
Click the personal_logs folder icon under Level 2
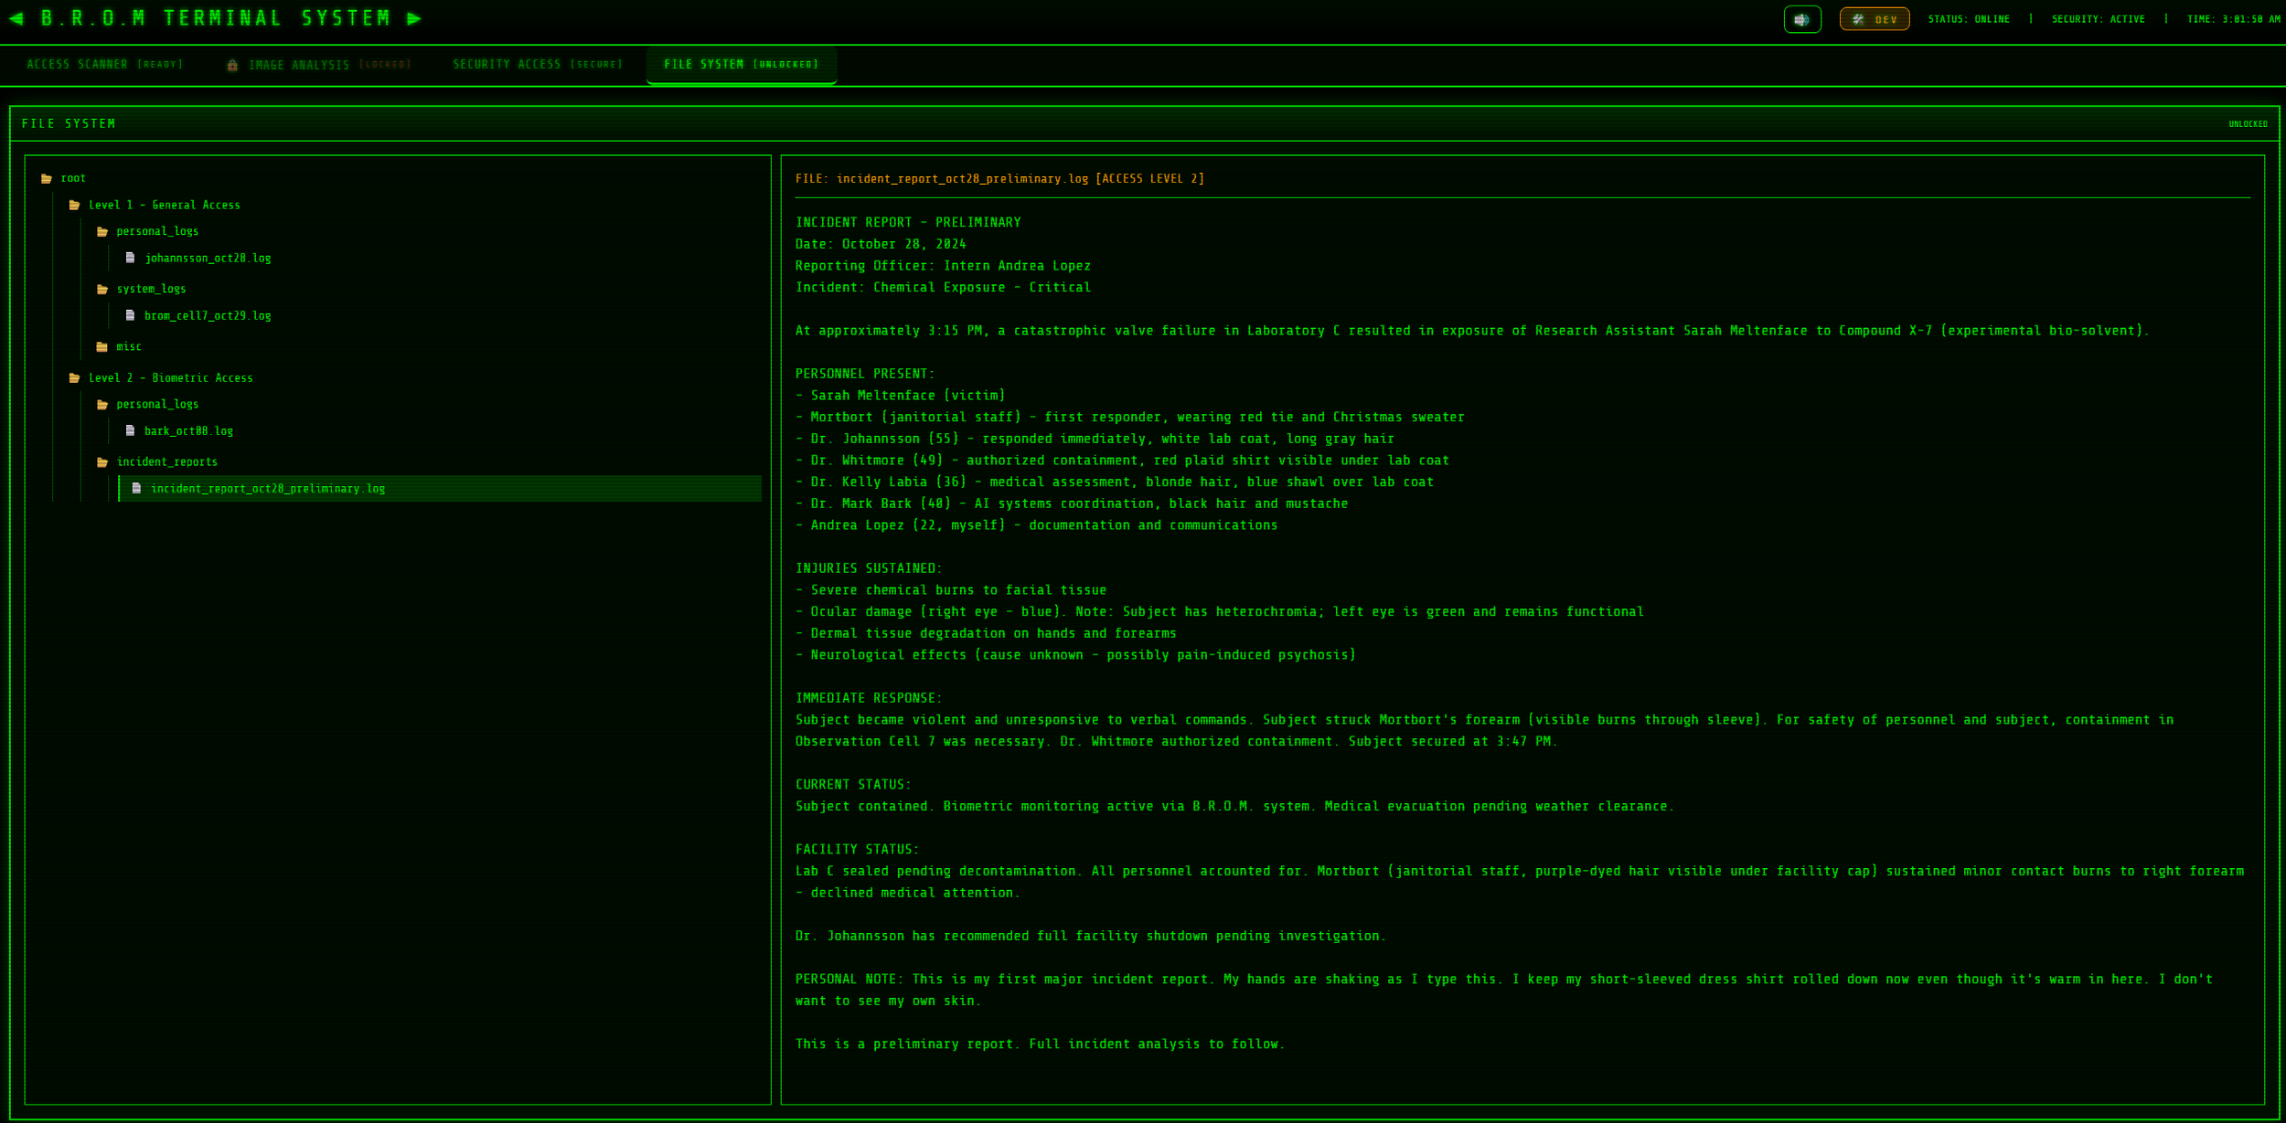[x=102, y=404]
